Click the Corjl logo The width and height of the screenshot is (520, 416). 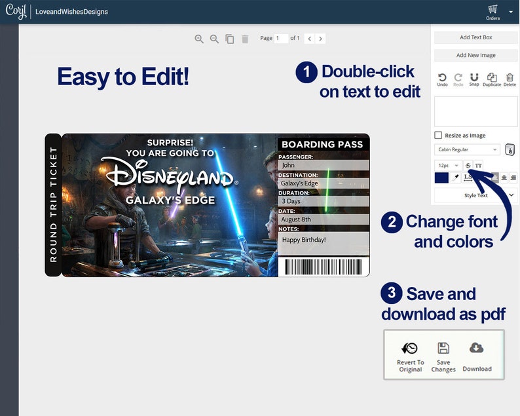[x=16, y=11]
